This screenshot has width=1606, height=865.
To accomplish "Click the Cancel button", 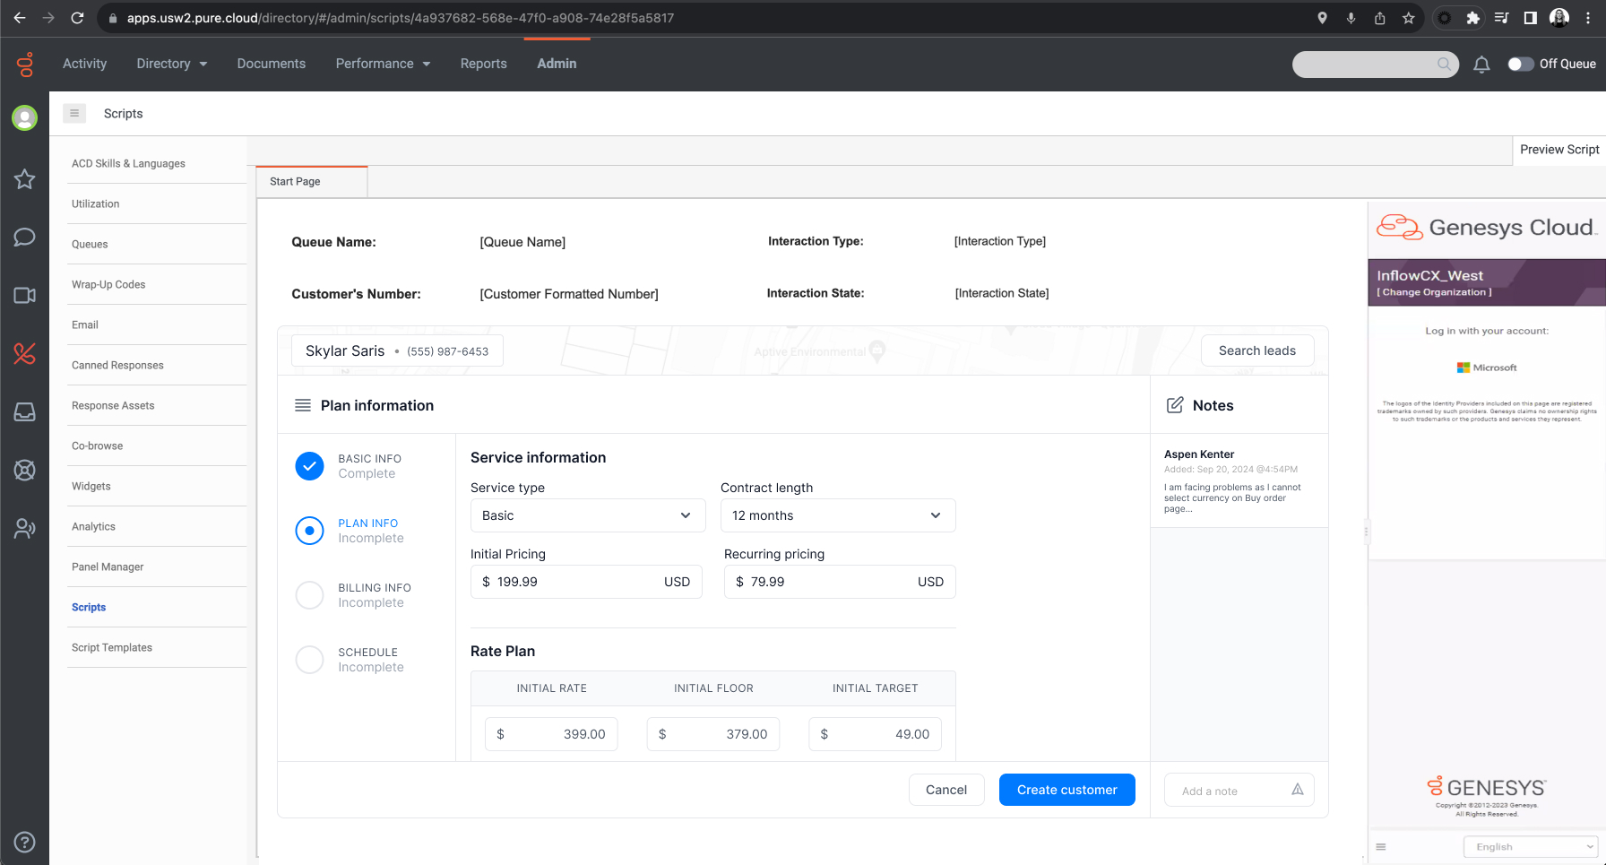I will pyautogui.click(x=946, y=790).
